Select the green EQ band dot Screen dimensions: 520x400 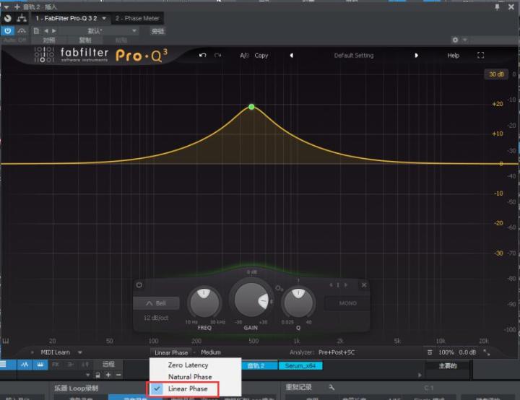coord(251,107)
